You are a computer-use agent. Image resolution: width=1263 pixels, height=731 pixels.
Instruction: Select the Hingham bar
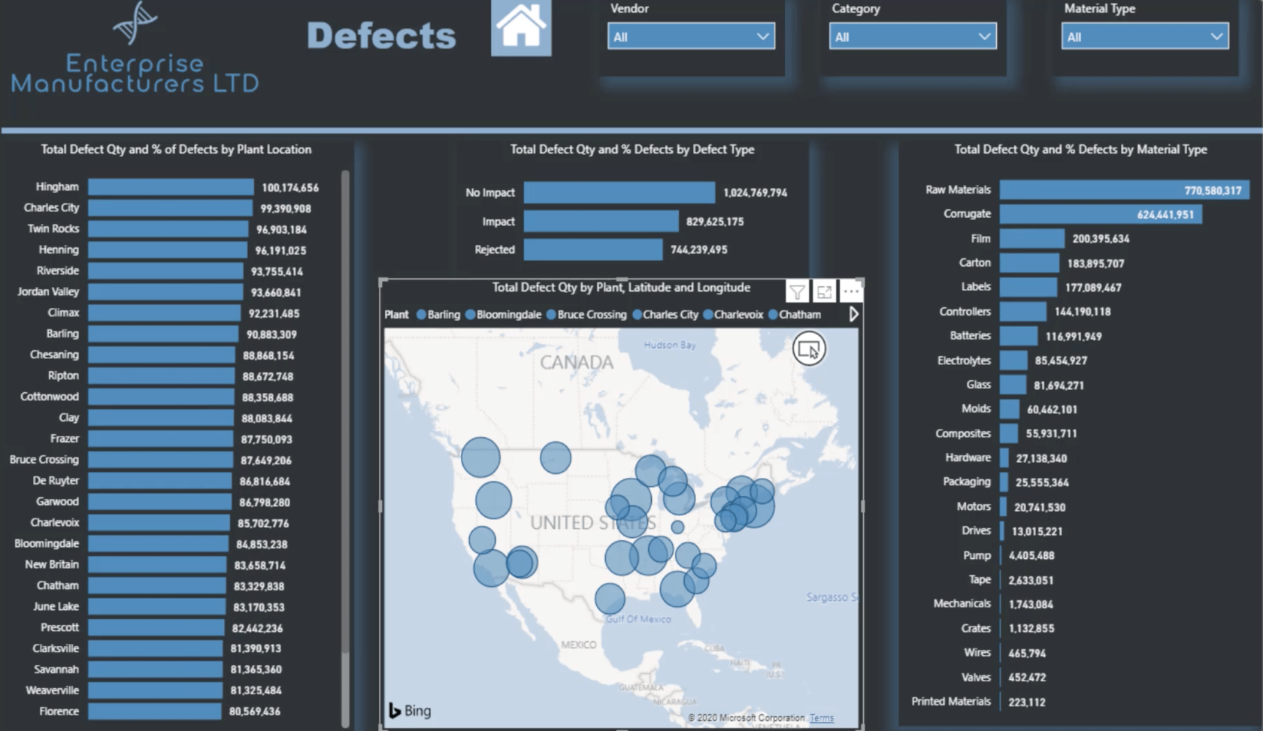coord(171,187)
